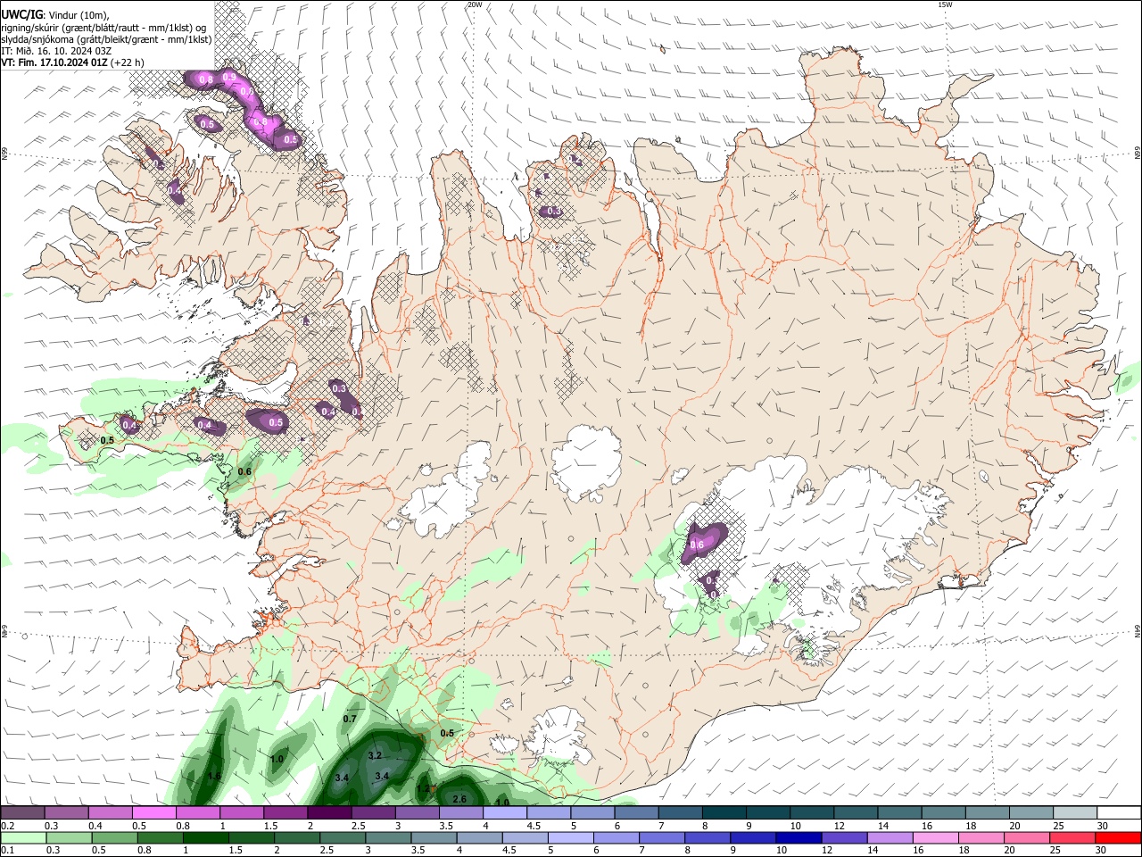This screenshot has height=857, width=1142.
Task: Click the '2.6' rainfall value near the south coast
Action: (459, 799)
